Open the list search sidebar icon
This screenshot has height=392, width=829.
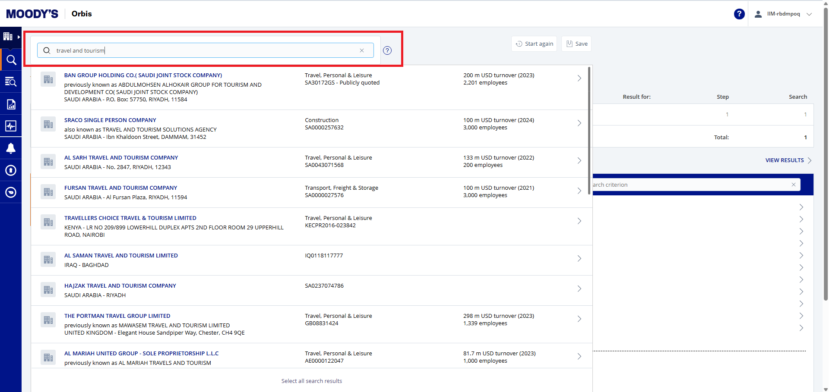(x=11, y=82)
